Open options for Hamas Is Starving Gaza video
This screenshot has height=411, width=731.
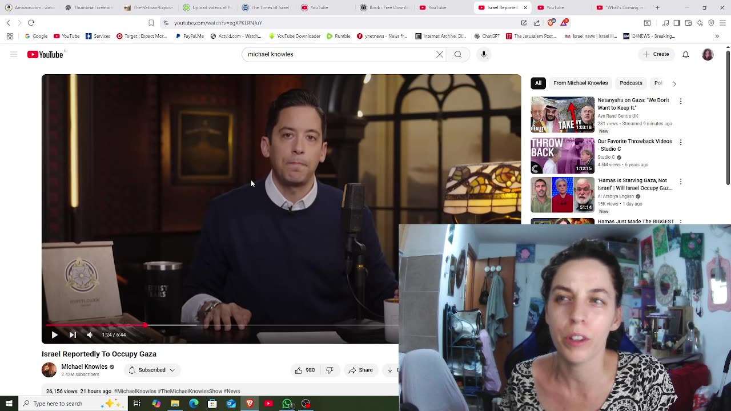[x=680, y=182]
